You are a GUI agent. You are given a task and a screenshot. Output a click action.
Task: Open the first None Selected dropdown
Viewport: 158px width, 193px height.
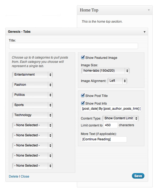[x=32, y=125]
